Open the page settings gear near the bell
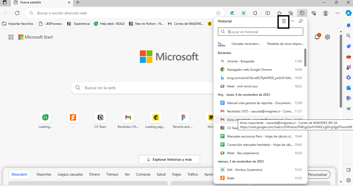 pyautogui.click(x=327, y=37)
